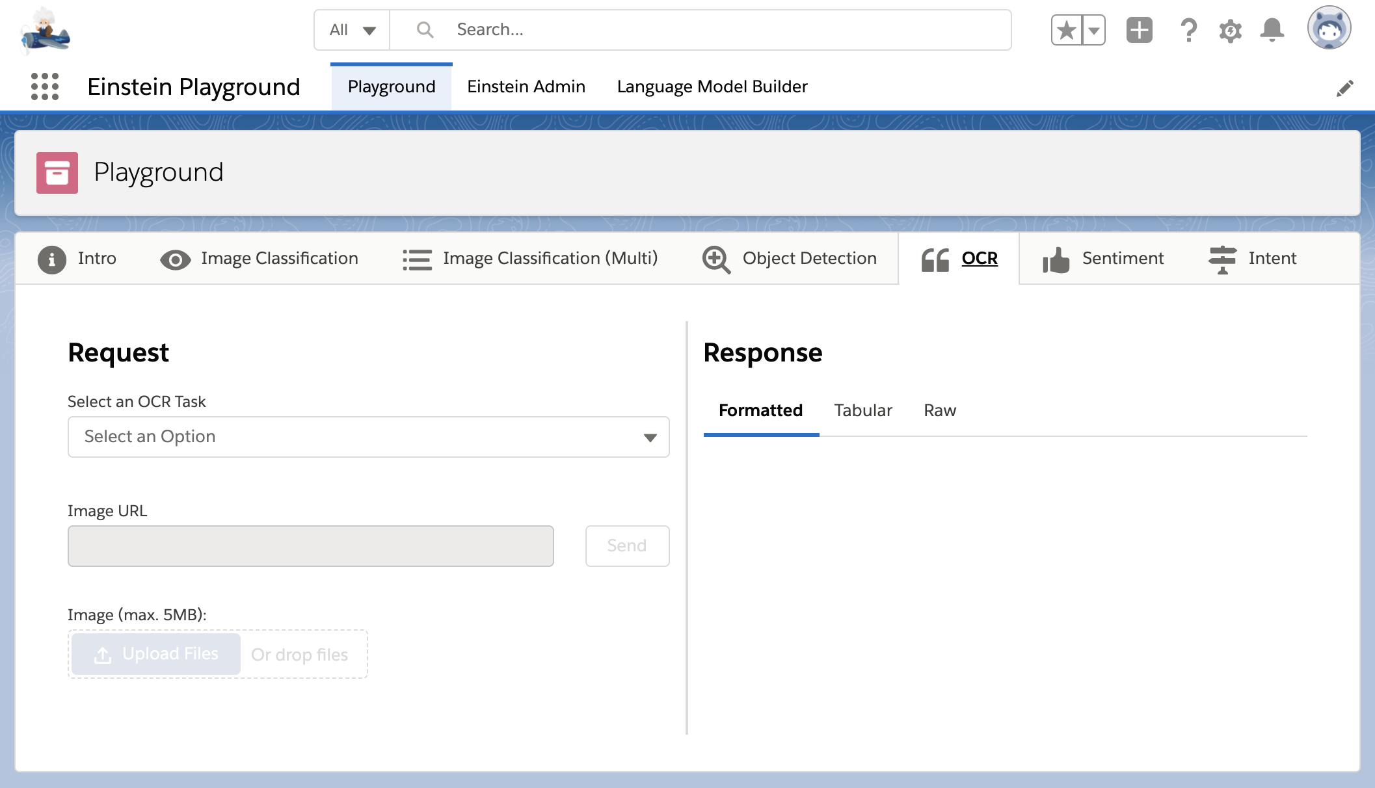This screenshot has width=1375, height=788.
Task: Click the pencil edit navigation icon
Action: (1344, 88)
